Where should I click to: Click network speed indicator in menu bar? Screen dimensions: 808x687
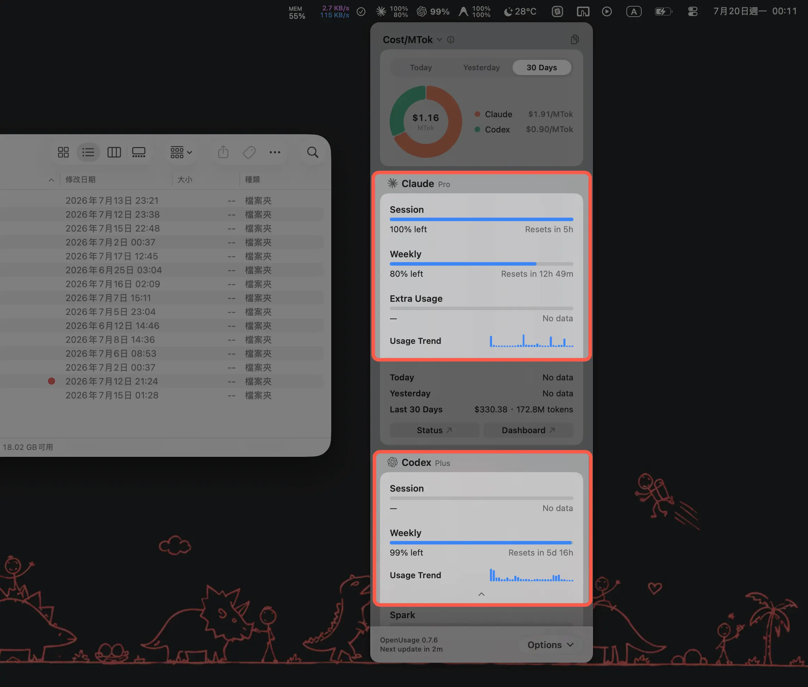click(x=335, y=12)
